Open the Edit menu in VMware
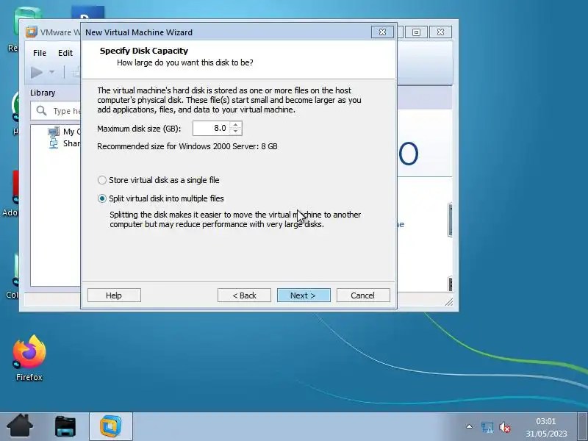588x441 pixels. point(65,53)
